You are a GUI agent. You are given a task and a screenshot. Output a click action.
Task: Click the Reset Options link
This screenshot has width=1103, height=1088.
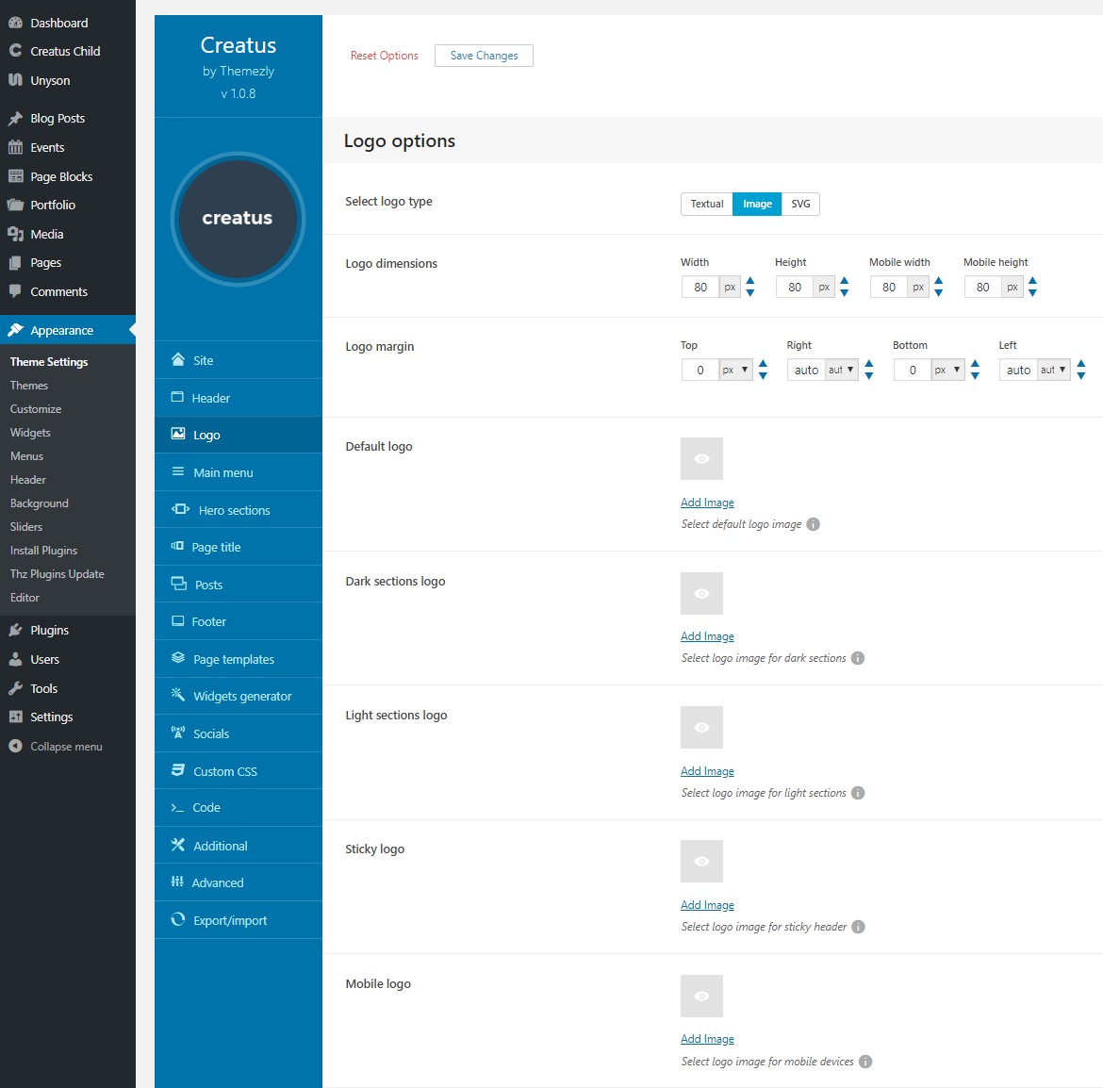pos(384,56)
